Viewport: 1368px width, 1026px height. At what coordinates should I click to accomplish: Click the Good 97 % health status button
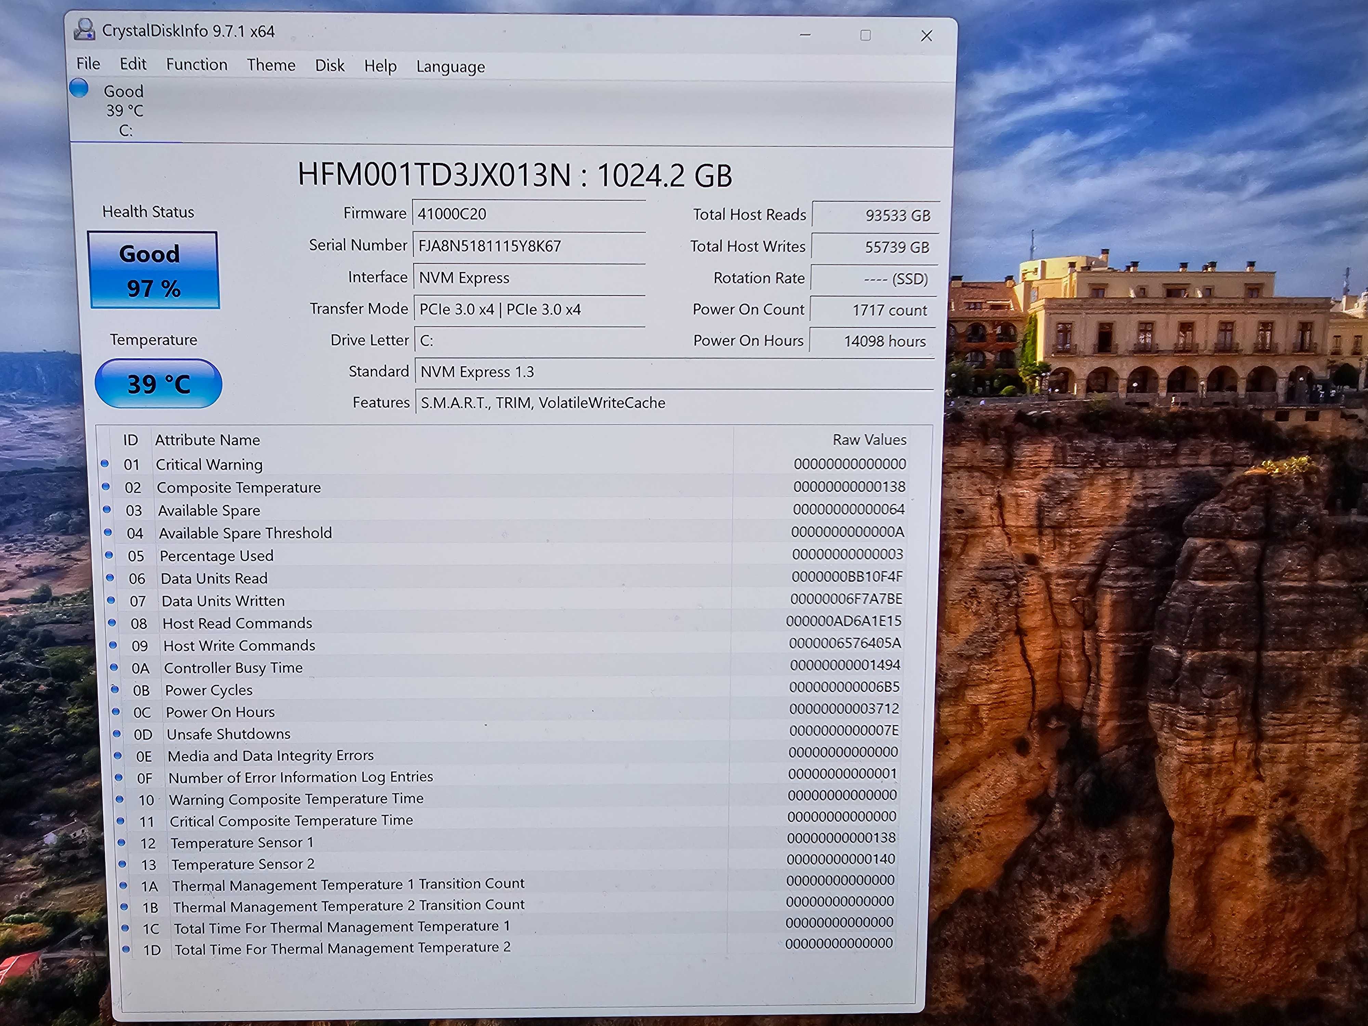[153, 270]
